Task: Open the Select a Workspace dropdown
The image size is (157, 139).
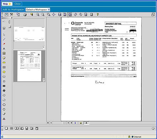Action: click(x=38, y=10)
